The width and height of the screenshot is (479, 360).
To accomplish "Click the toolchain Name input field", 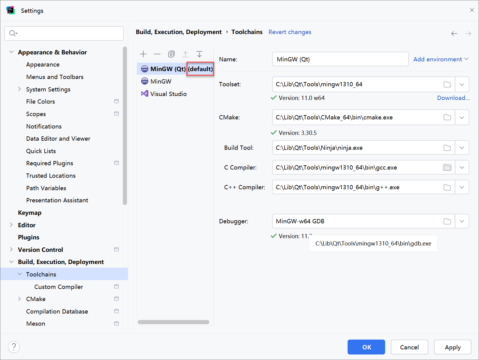I will (340, 59).
